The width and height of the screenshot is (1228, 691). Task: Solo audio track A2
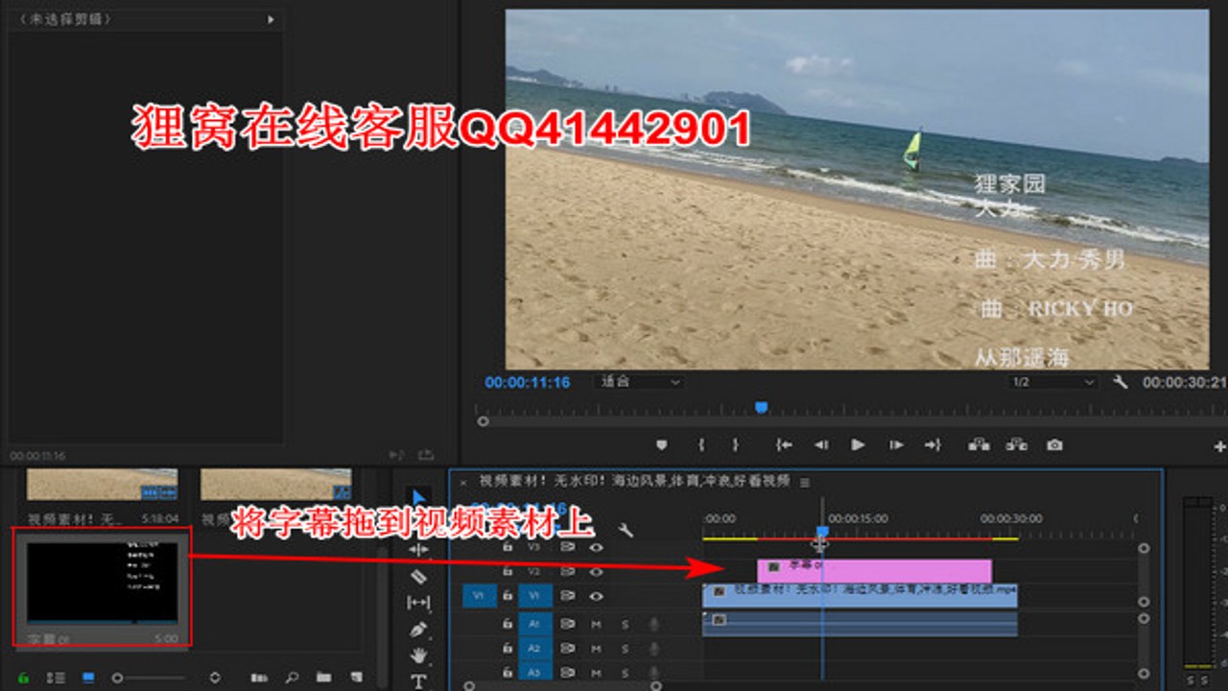tap(626, 649)
